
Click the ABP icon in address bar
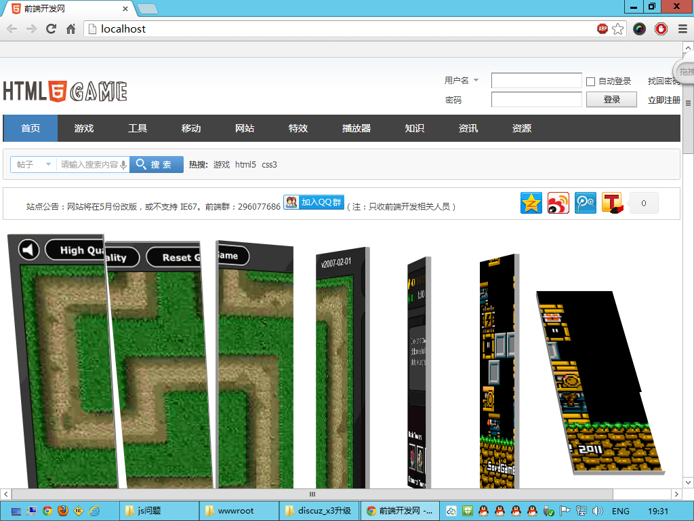click(603, 28)
